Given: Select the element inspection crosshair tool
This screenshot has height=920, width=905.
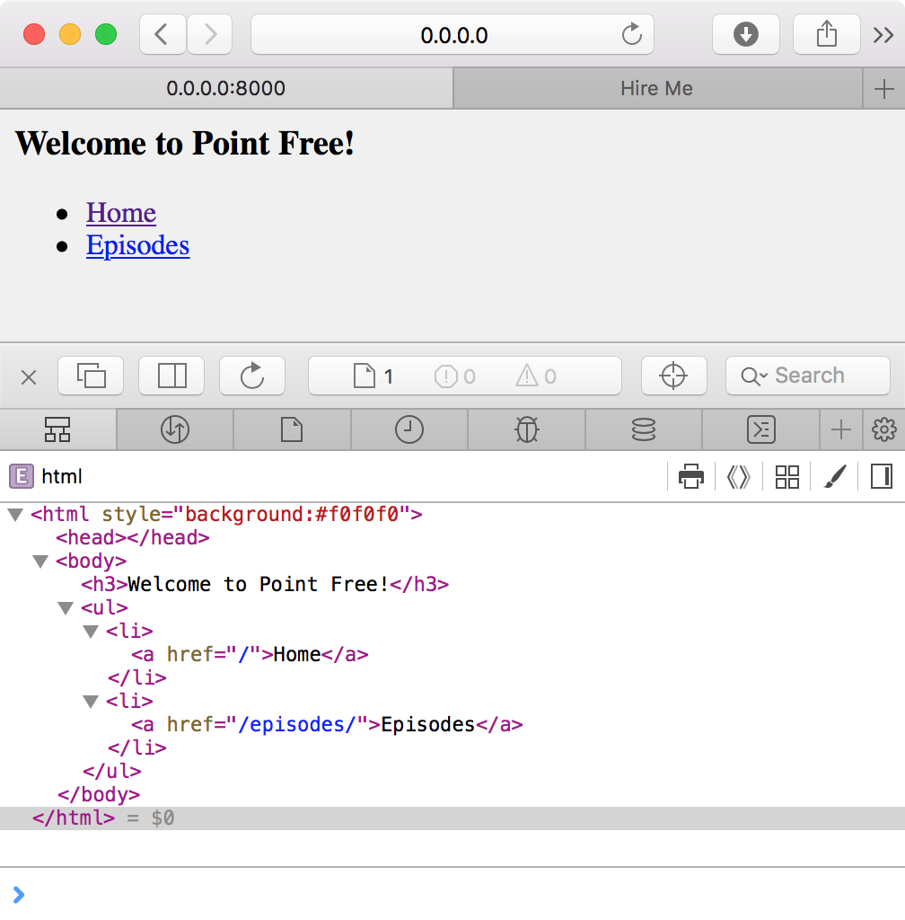Looking at the screenshot, I should pos(673,376).
